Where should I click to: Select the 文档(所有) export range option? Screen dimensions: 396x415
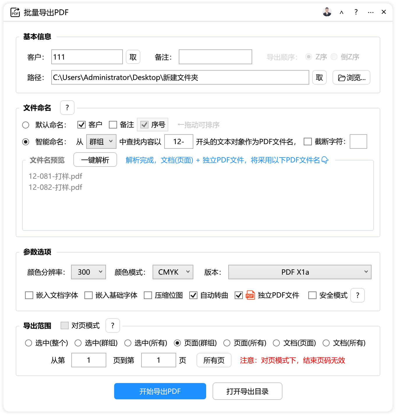click(326, 343)
